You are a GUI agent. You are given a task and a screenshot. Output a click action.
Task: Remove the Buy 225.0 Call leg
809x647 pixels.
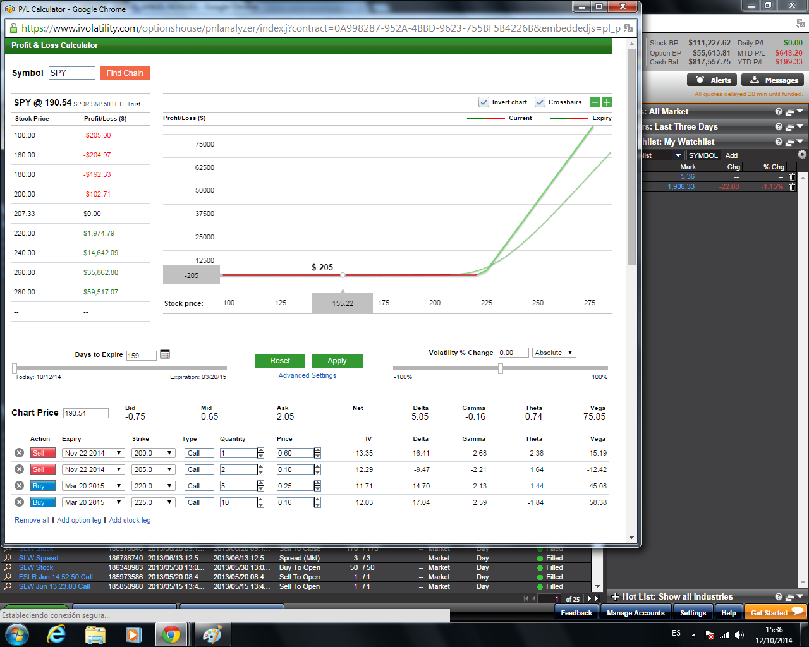tap(19, 502)
